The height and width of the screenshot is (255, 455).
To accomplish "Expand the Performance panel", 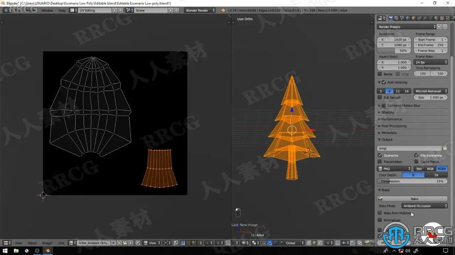I will [x=391, y=119].
